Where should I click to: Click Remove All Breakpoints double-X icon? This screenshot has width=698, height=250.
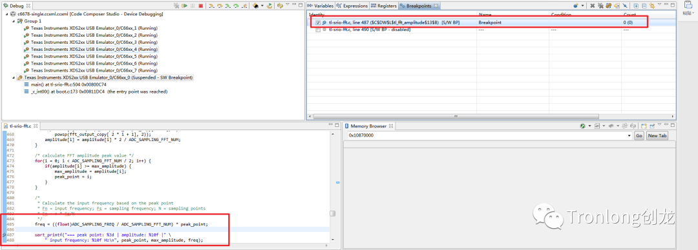click(601, 6)
